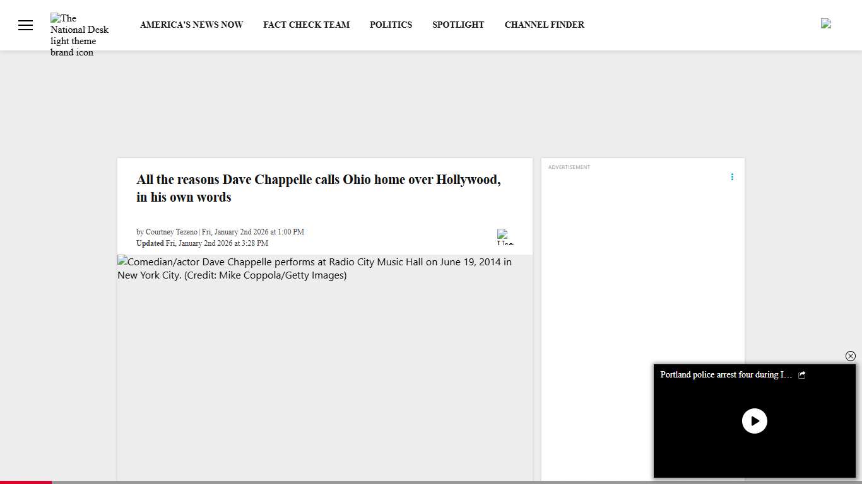Viewport: 862px width, 484px height.
Task: Click the vertical scrollbar on the right edge
Action: [x=859, y=189]
